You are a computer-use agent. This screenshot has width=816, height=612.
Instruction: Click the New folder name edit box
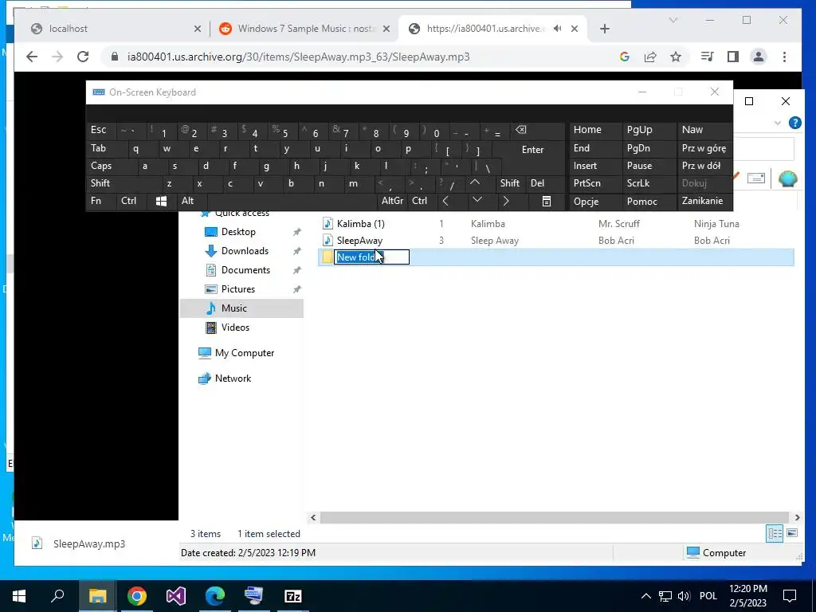(x=371, y=257)
